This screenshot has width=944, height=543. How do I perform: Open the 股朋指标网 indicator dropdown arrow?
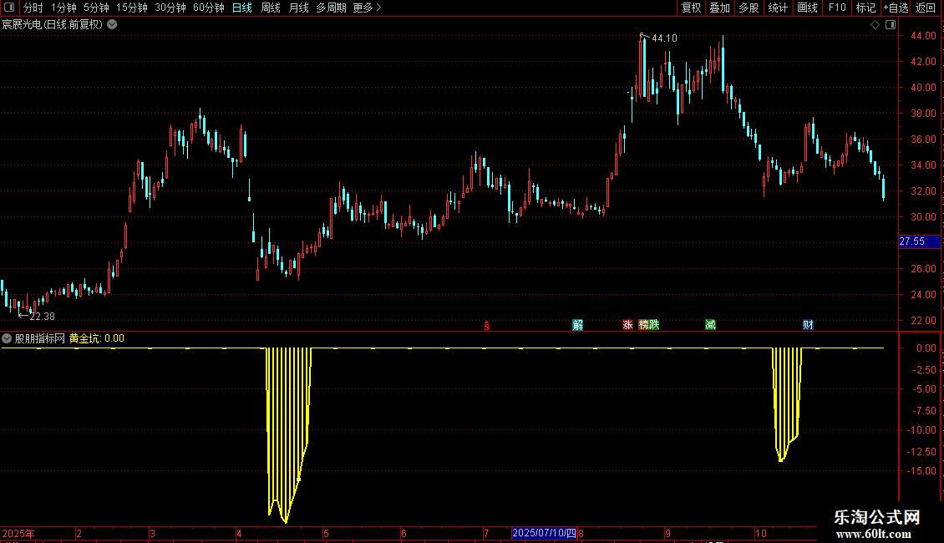7,339
